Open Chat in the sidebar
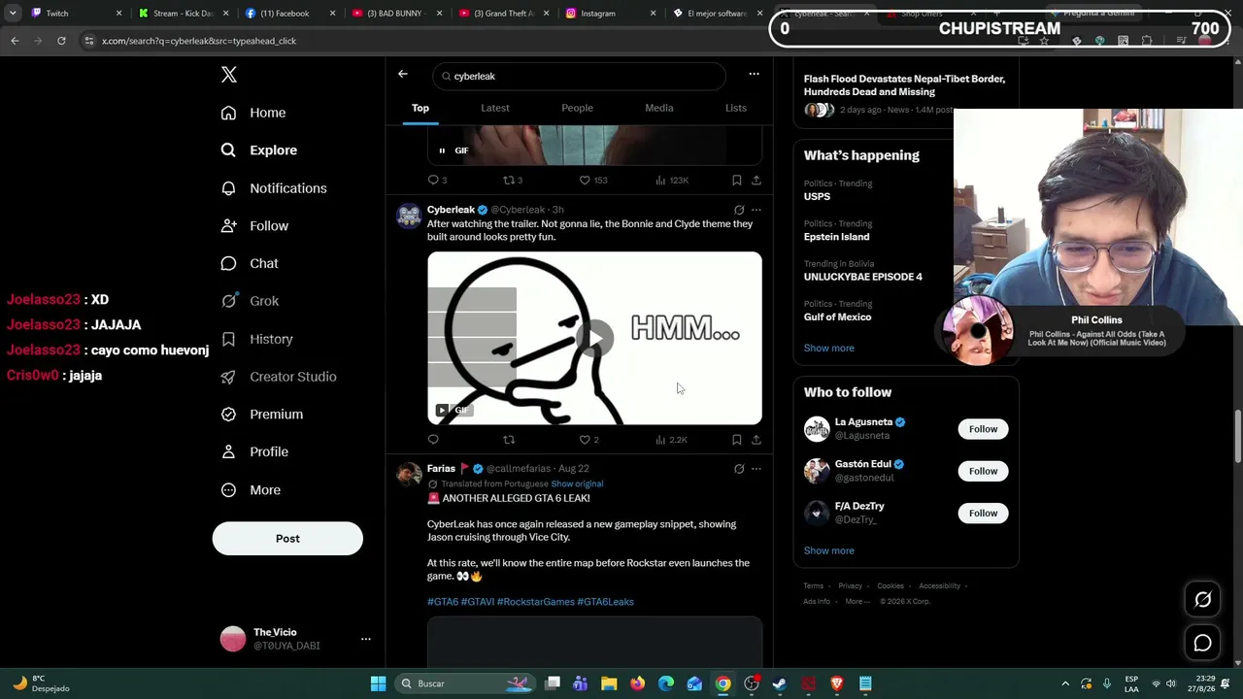The height and width of the screenshot is (699, 1243). click(x=250, y=263)
